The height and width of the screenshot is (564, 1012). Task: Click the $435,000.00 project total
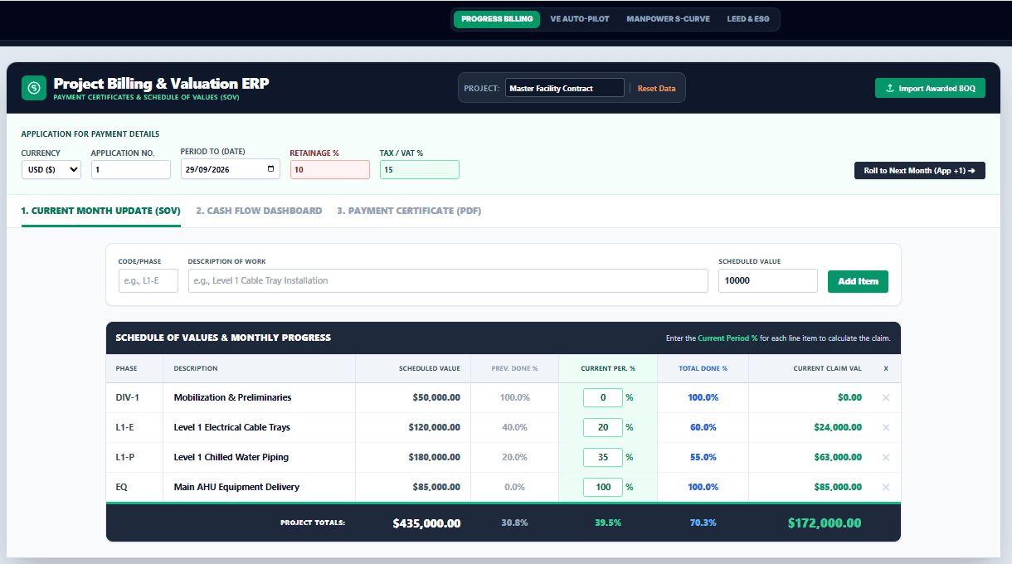click(x=426, y=523)
